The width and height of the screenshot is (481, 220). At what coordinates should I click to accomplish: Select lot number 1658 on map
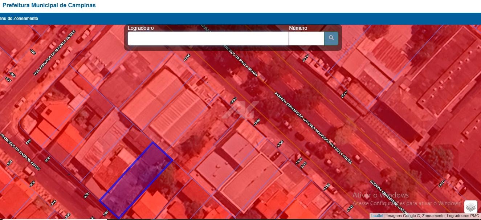pos(187,57)
